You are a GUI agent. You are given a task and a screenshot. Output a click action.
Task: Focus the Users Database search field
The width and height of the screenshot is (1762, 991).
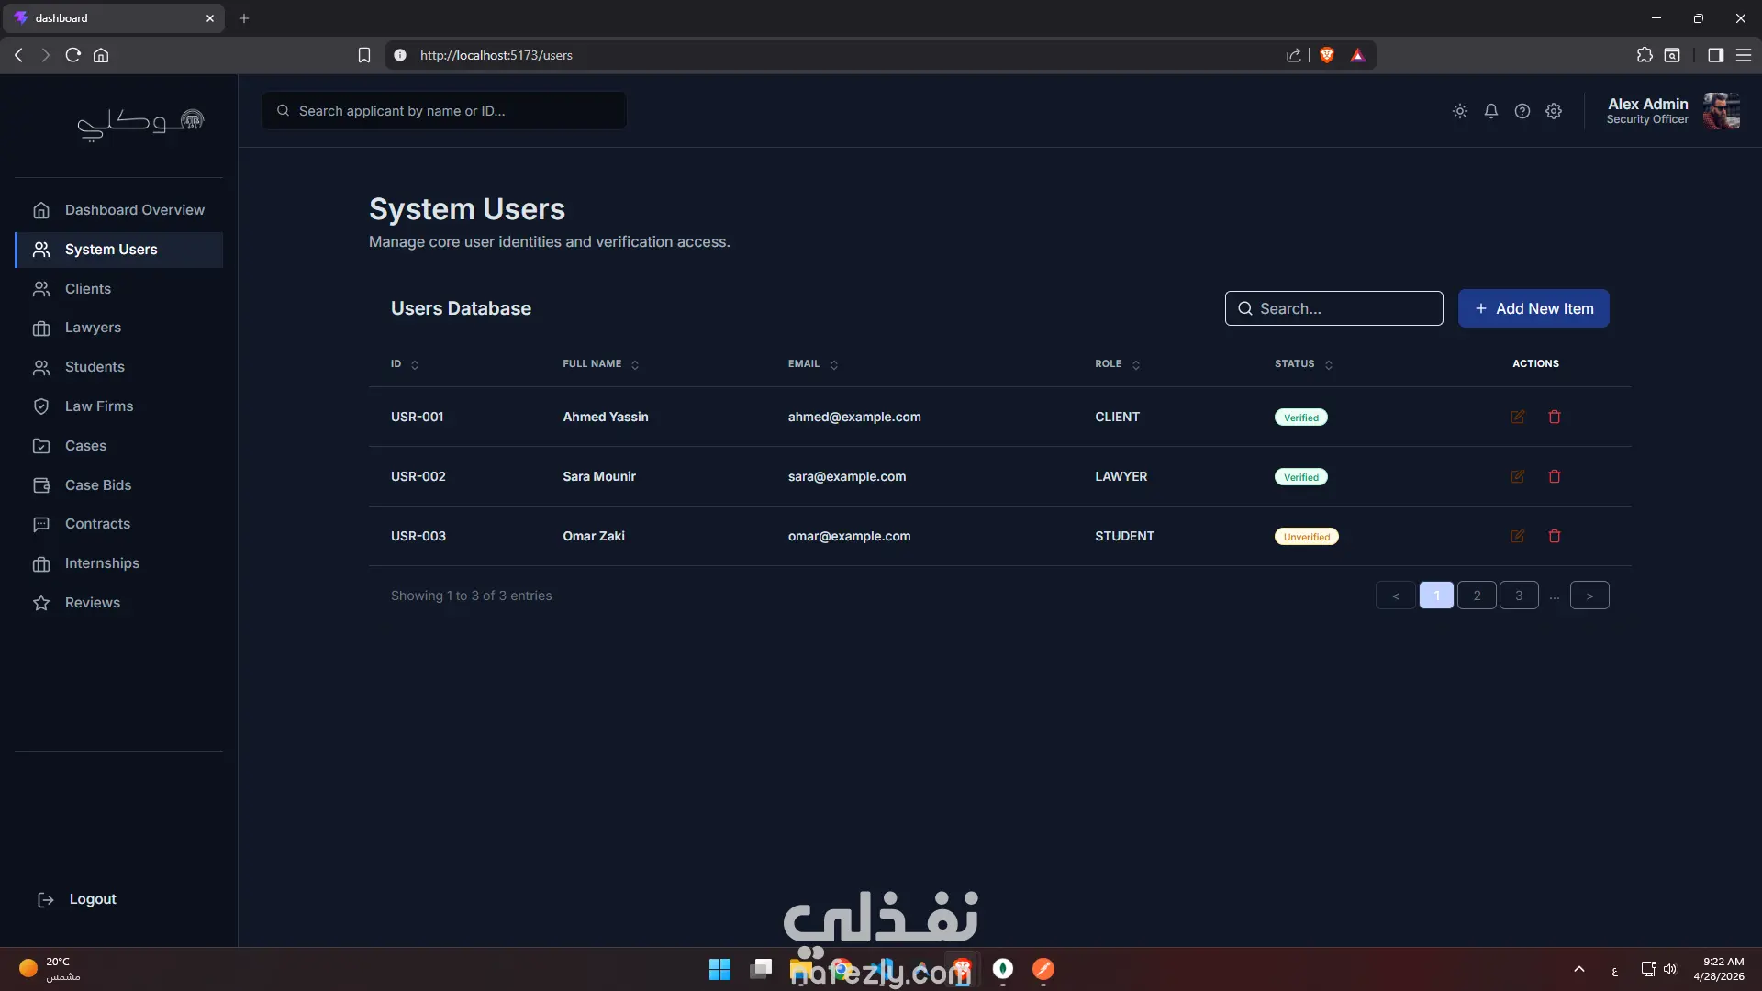(1333, 308)
